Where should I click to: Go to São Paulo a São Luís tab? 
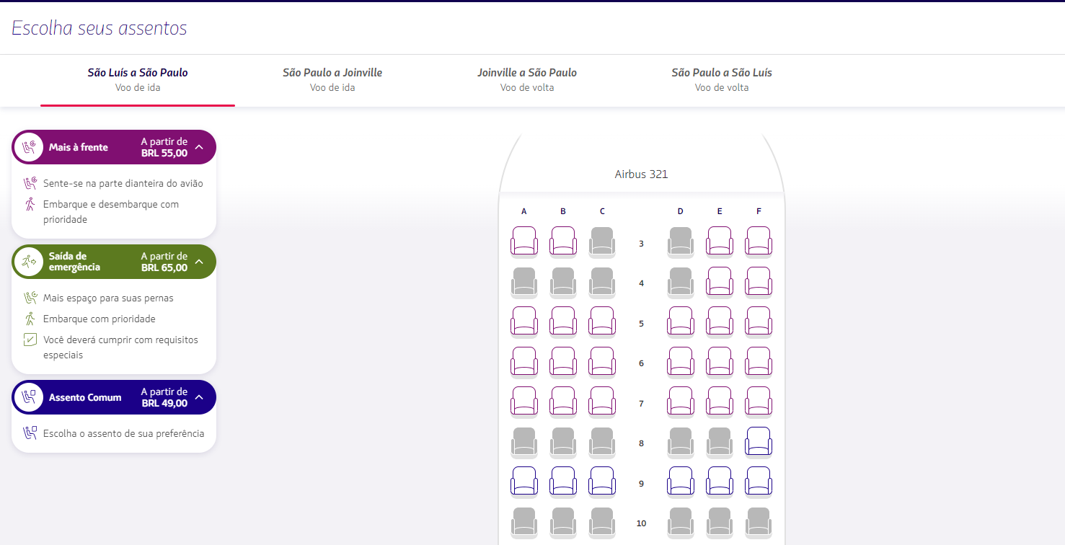point(722,80)
